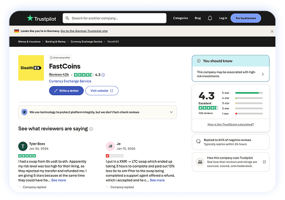Click the For businesses button
Image resolution: width=285 pixels, height=200 pixels.
[x=246, y=18]
